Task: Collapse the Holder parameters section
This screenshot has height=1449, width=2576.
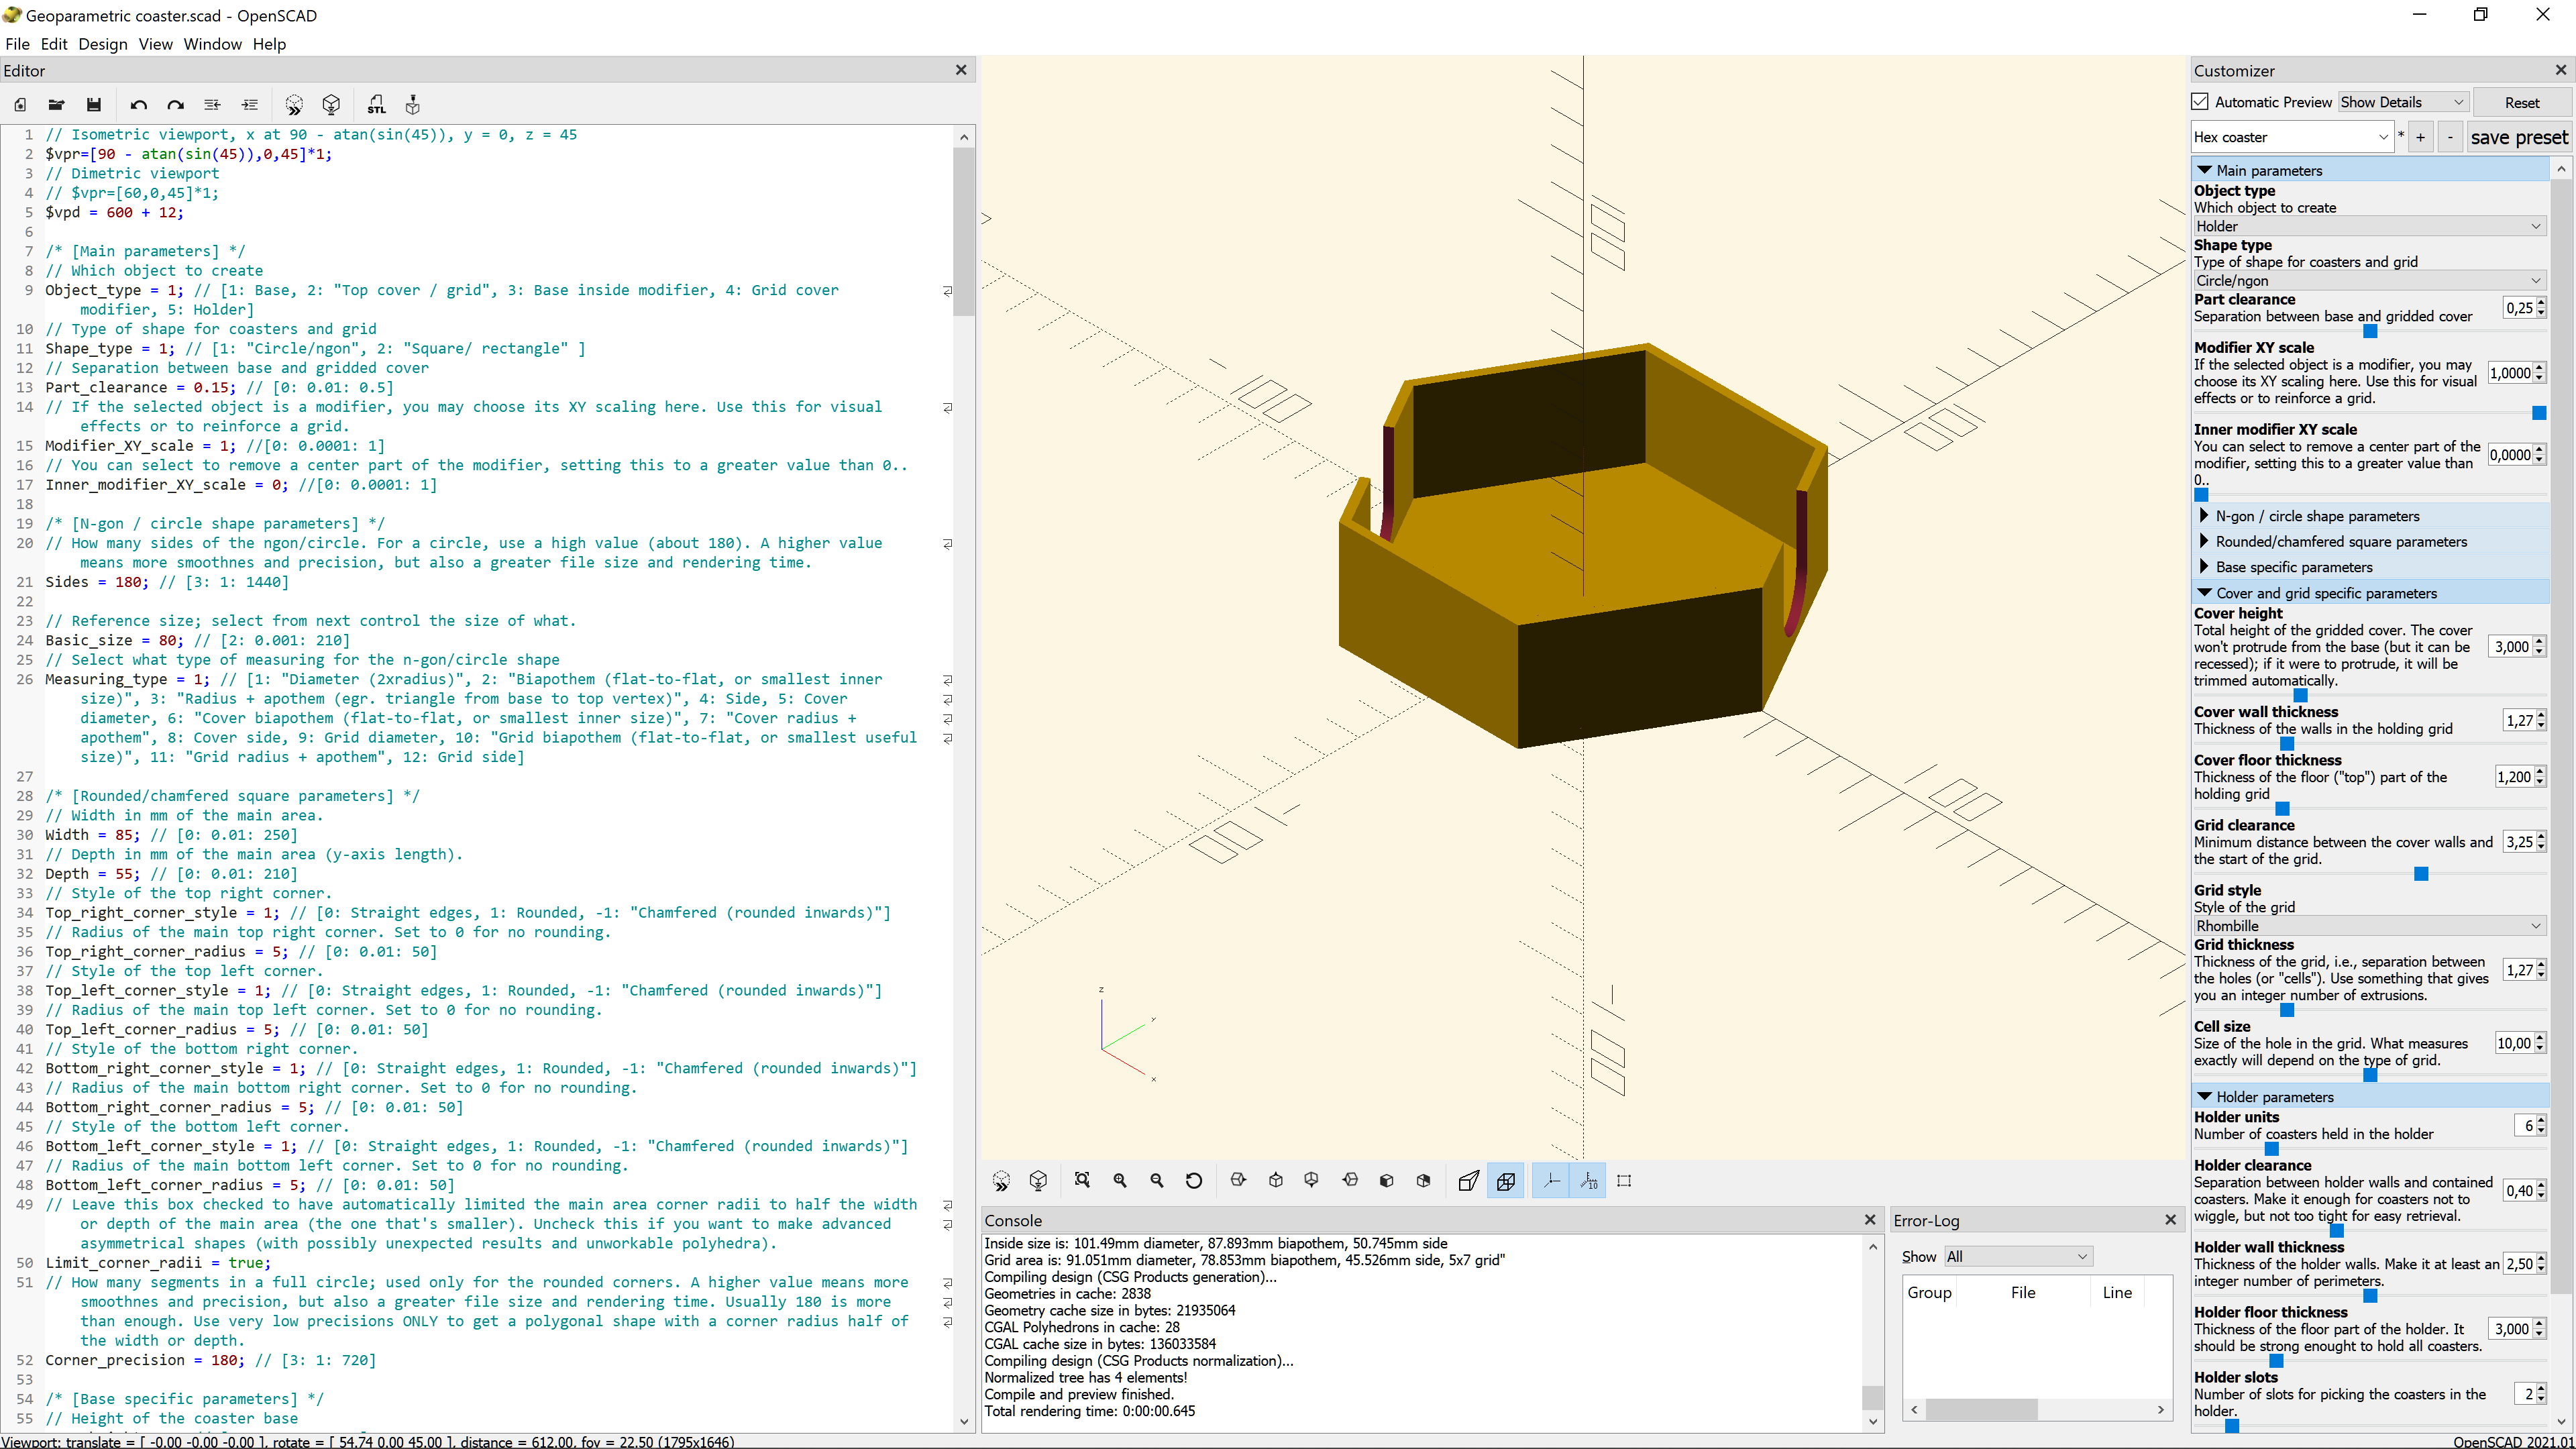Action: click(x=2369, y=1097)
